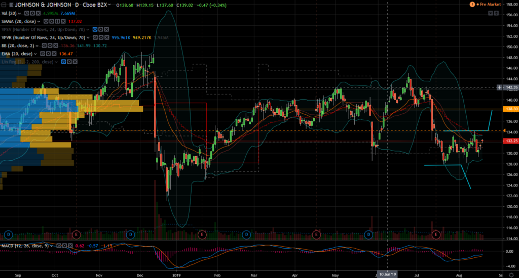
Task: Open the dividend D marker in late May
Action: [368, 235]
